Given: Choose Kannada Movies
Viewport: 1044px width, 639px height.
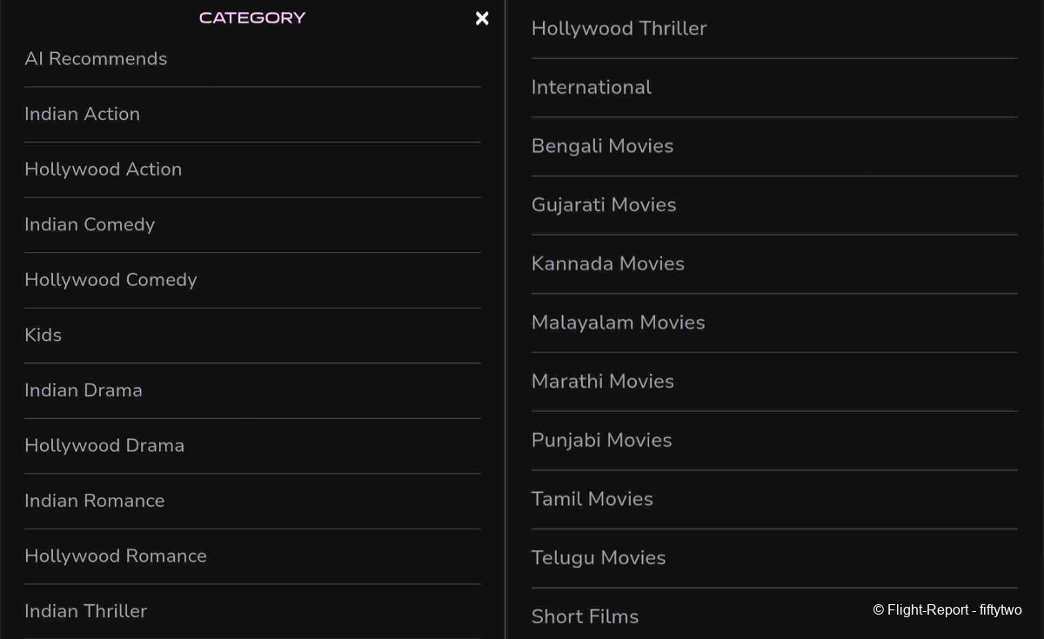Looking at the screenshot, I should (x=608, y=263).
